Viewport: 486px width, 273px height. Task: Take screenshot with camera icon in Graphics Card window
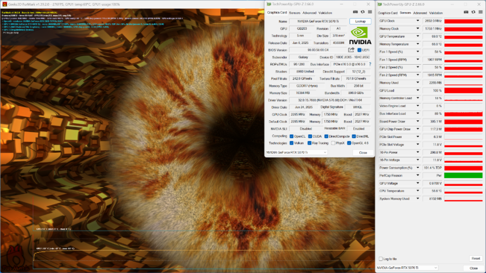[x=355, y=12]
